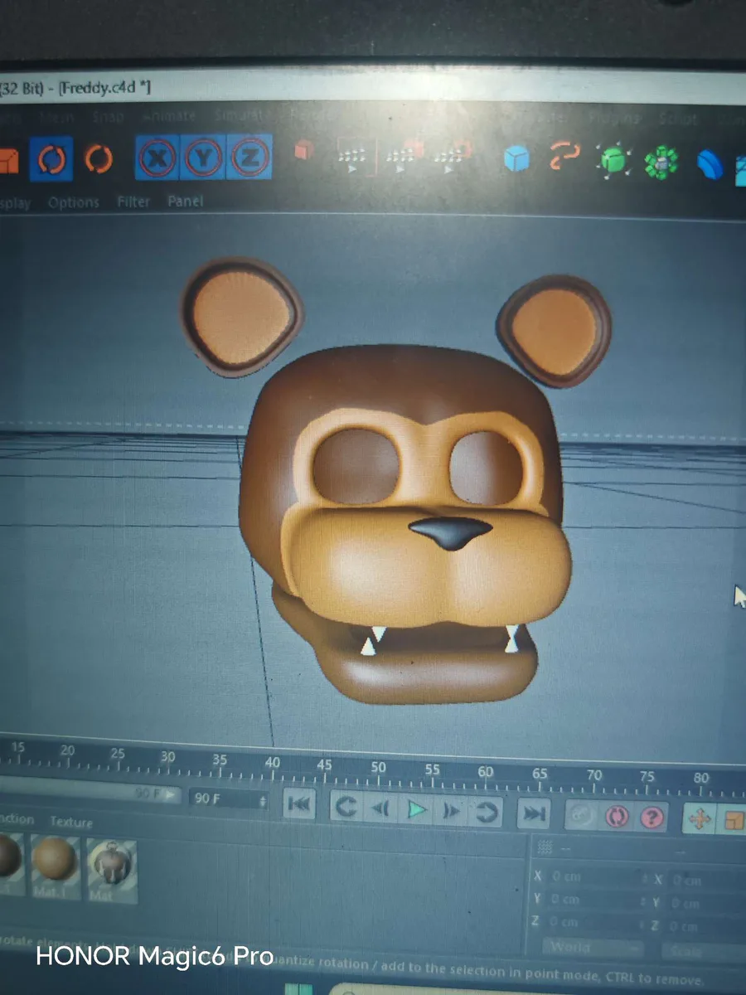This screenshot has height=995, width=746.
Task: Jump to previous keyframe
Action: [346, 808]
